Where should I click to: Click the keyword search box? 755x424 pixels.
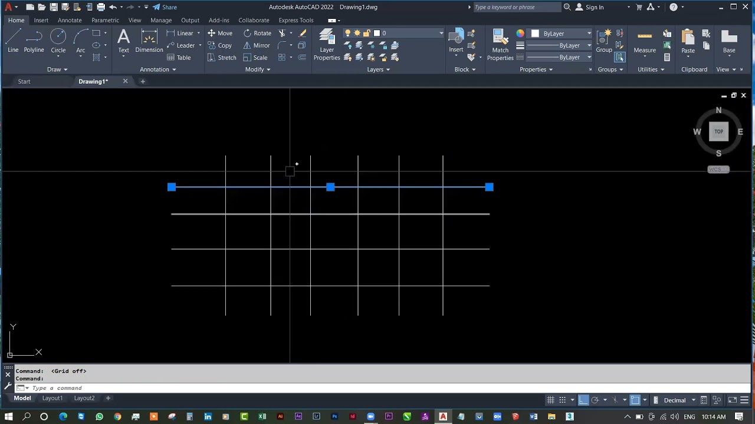pyautogui.click(x=517, y=7)
